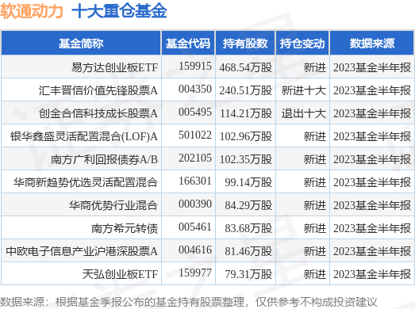Open the 南方希元转债 fund row
Screen dimensions: 415x309
[208, 227]
